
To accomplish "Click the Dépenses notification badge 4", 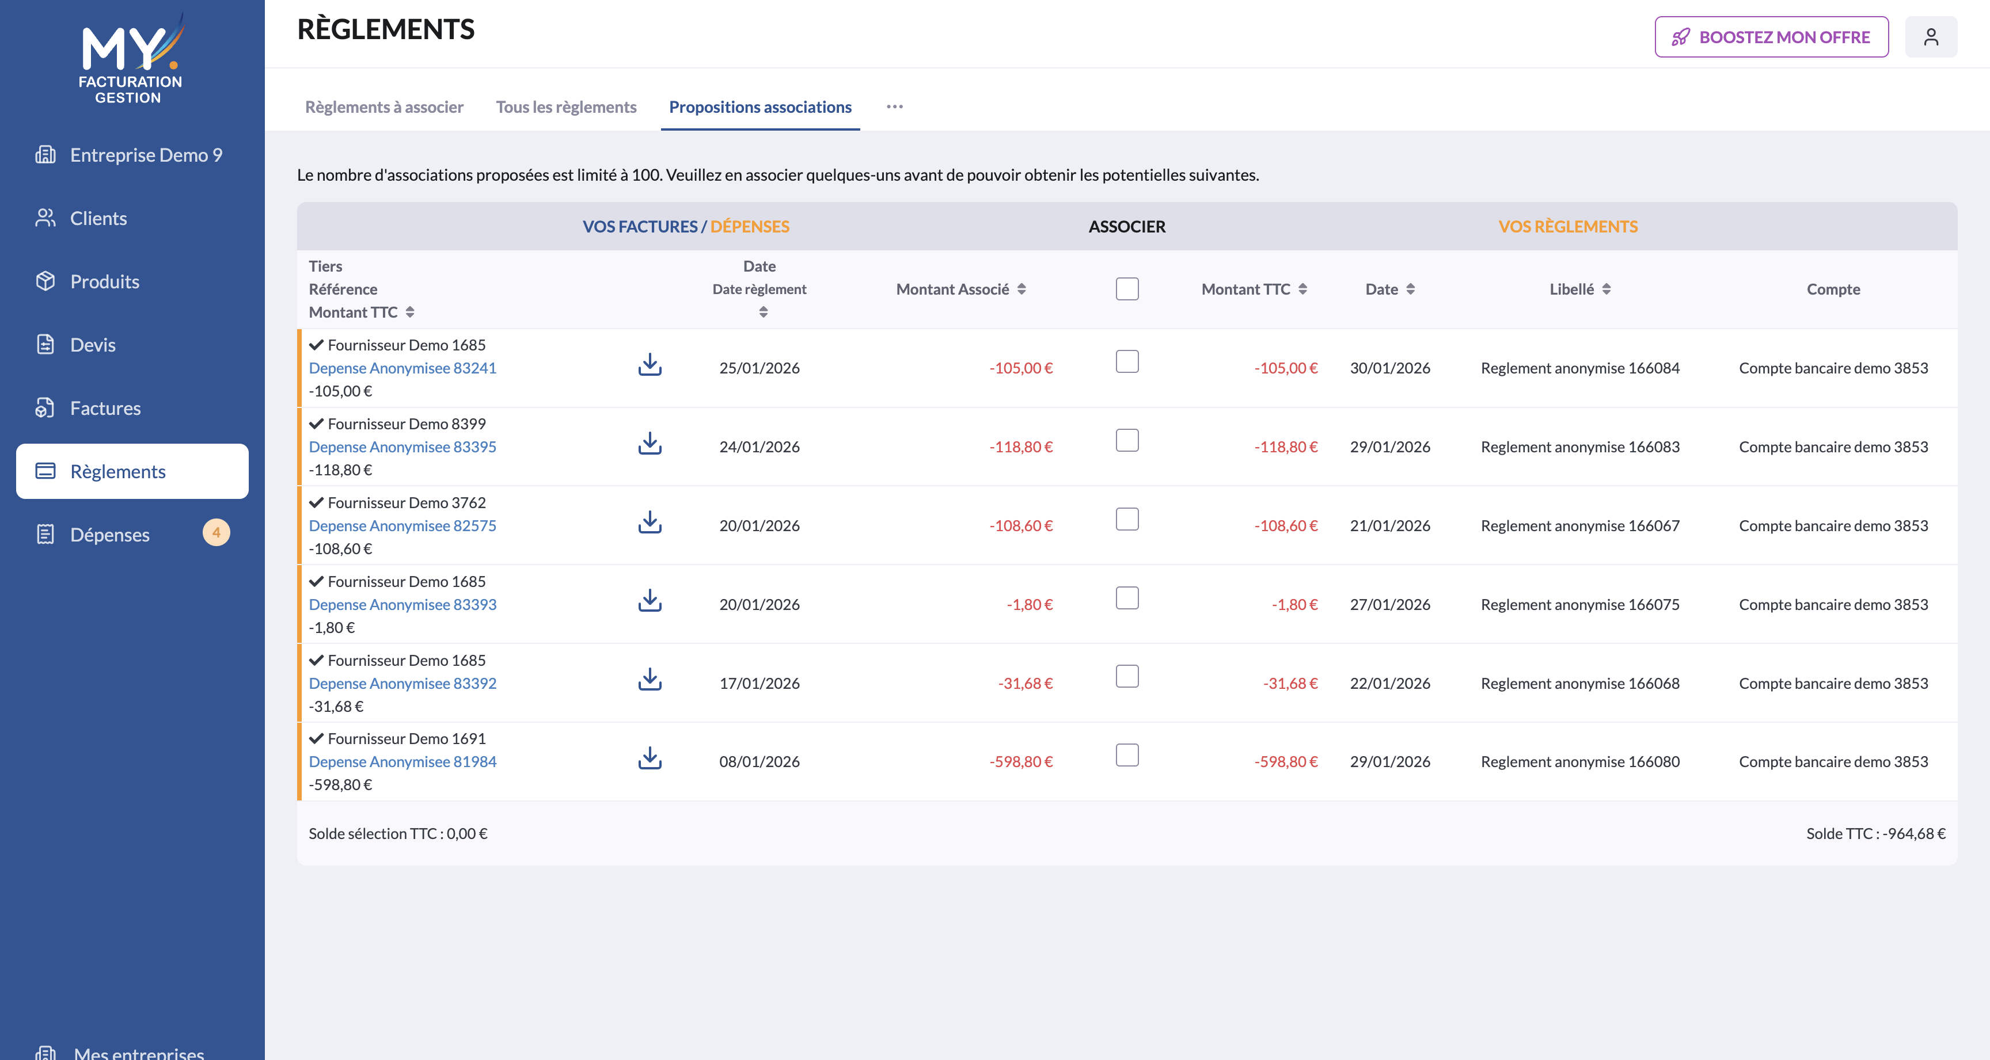I will coord(217,533).
